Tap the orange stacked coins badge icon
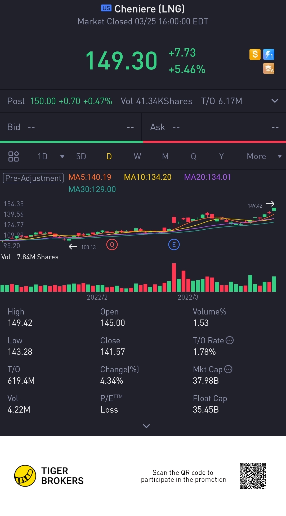The height and width of the screenshot is (516, 286). pyautogui.click(x=269, y=68)
